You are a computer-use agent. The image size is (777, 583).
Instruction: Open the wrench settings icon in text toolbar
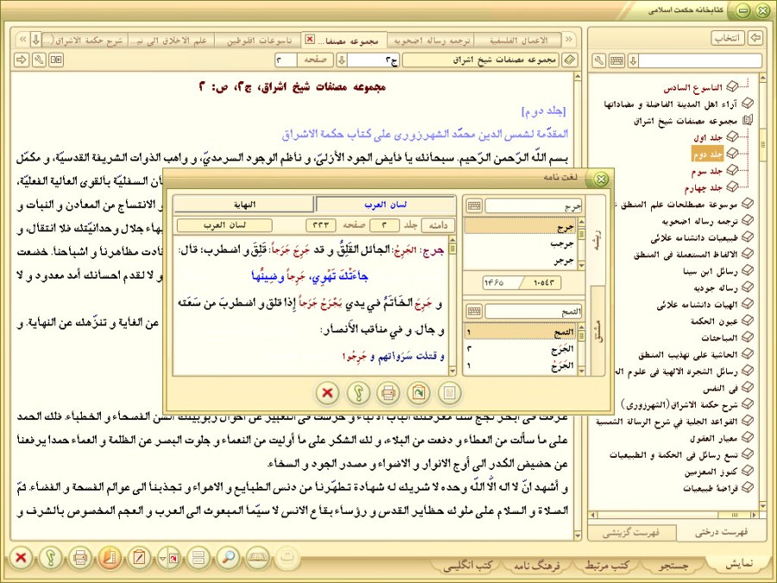39,60
